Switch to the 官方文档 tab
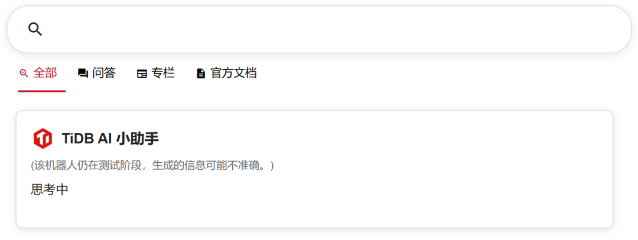Screen dimensions: 638x240 [233, 73]
